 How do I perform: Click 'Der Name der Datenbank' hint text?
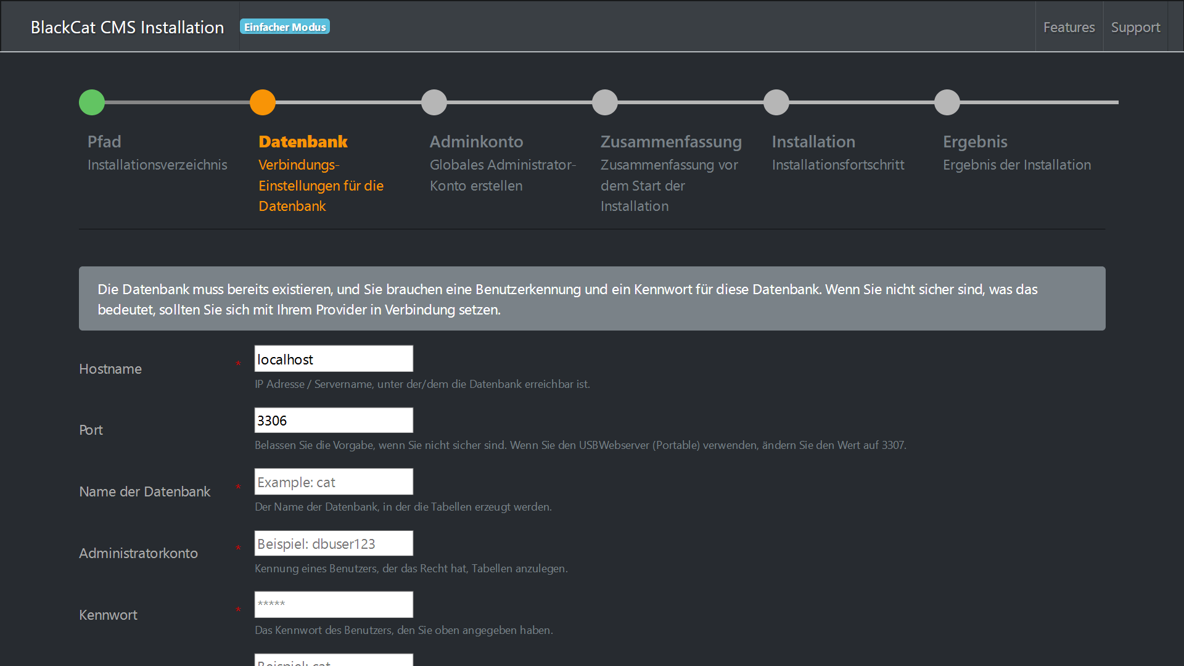tap(403, 506)
